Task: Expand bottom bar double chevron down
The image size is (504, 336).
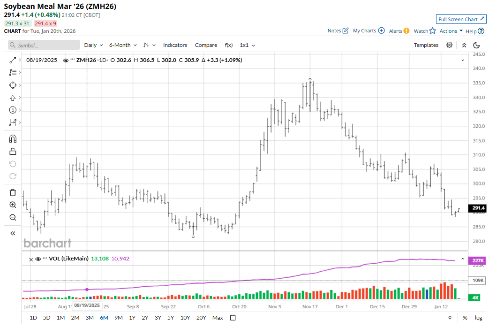Action: [450, 318]
